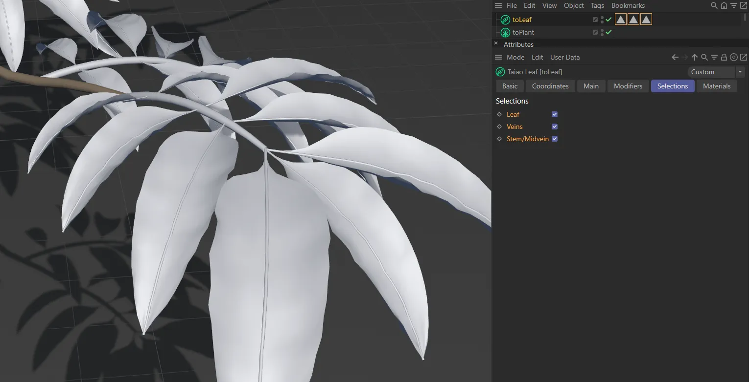The width and height of the screenshot is (749, 382).
Task: Uncheck the Veins selection checkbox
Action: tap(555, 126)
